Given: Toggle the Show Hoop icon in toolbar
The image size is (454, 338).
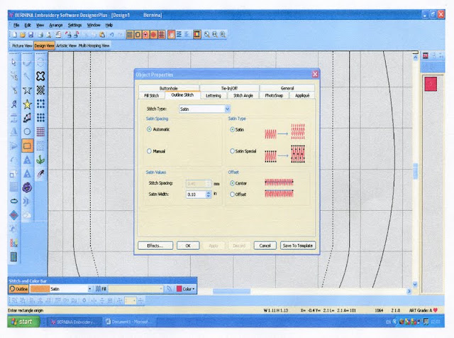Looking at the screenshot, I should click(x=138, y=35).
